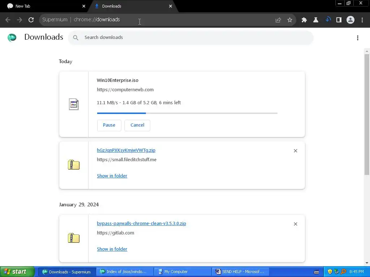Click the https://computernewb.com source text

pyautogui.click(x=125, y=90)
